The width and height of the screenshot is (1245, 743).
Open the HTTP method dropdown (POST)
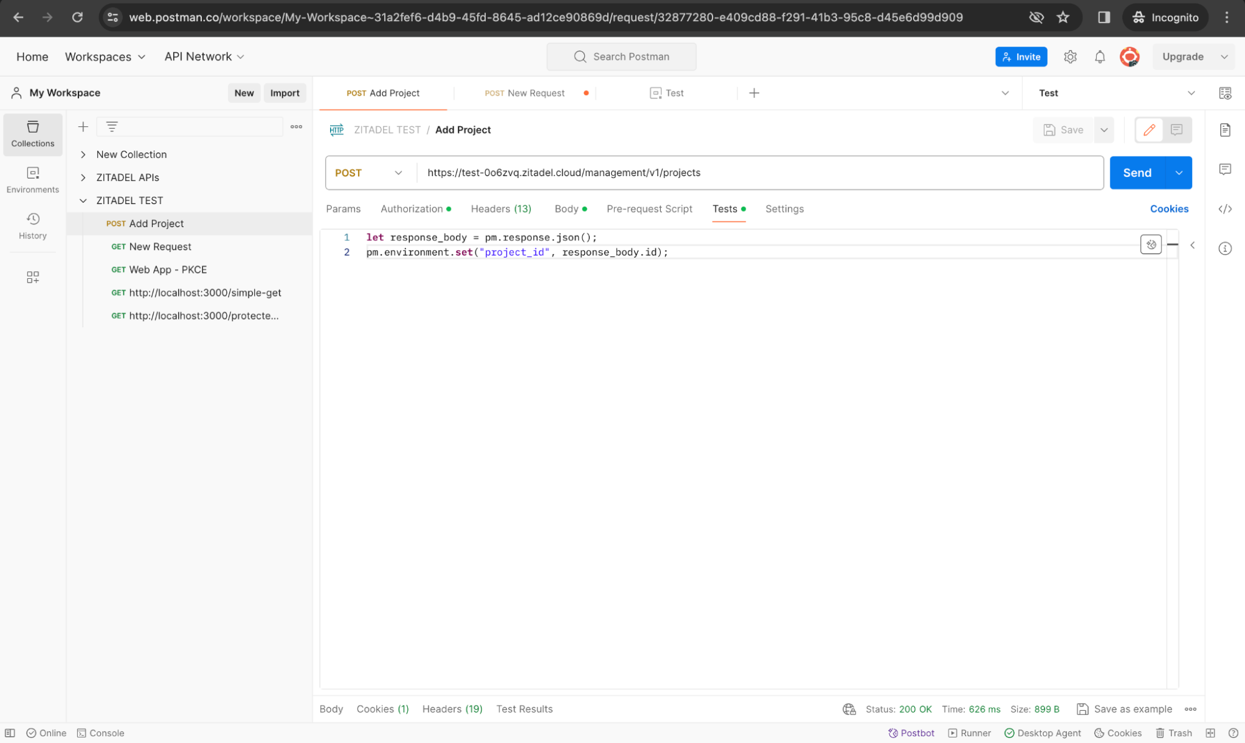tap(369, 172)
